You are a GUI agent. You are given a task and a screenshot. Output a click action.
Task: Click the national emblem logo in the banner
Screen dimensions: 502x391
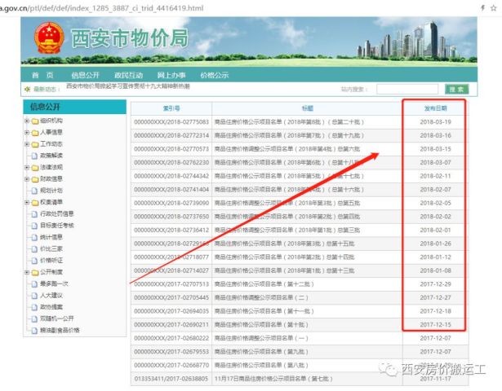[49, 38]
